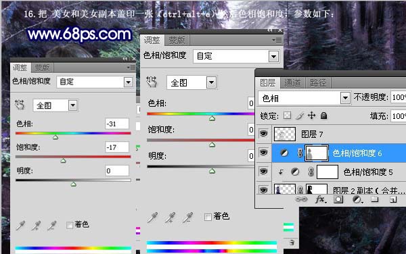This screenshot has width=406, height=254.
Task: Switch to the 蒙版 tab in the center panel
Action: 177,41
